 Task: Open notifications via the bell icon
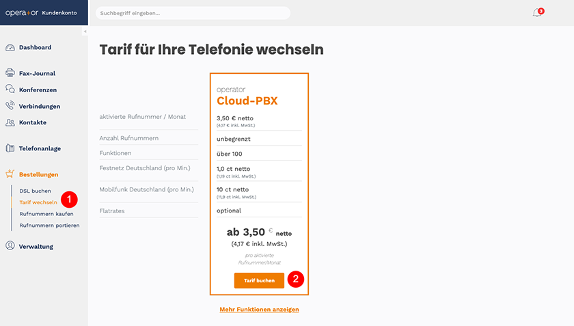537,13
